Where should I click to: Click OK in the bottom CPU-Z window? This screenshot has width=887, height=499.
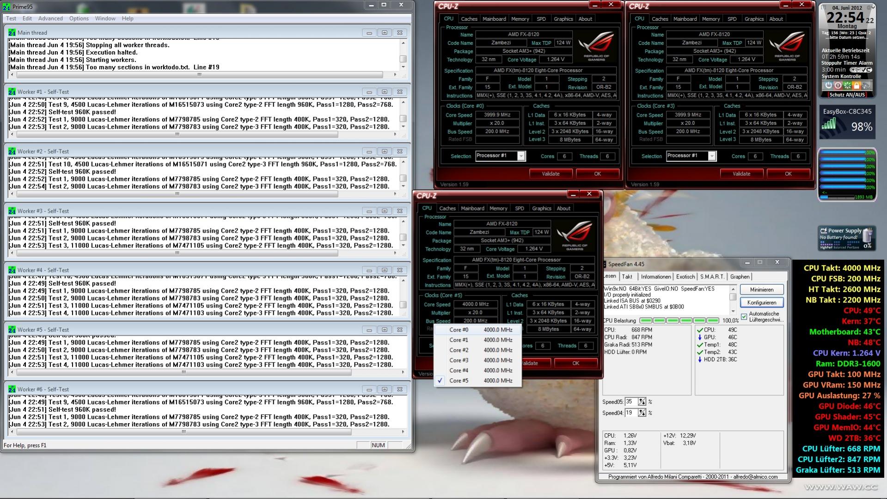pos(575,363)
